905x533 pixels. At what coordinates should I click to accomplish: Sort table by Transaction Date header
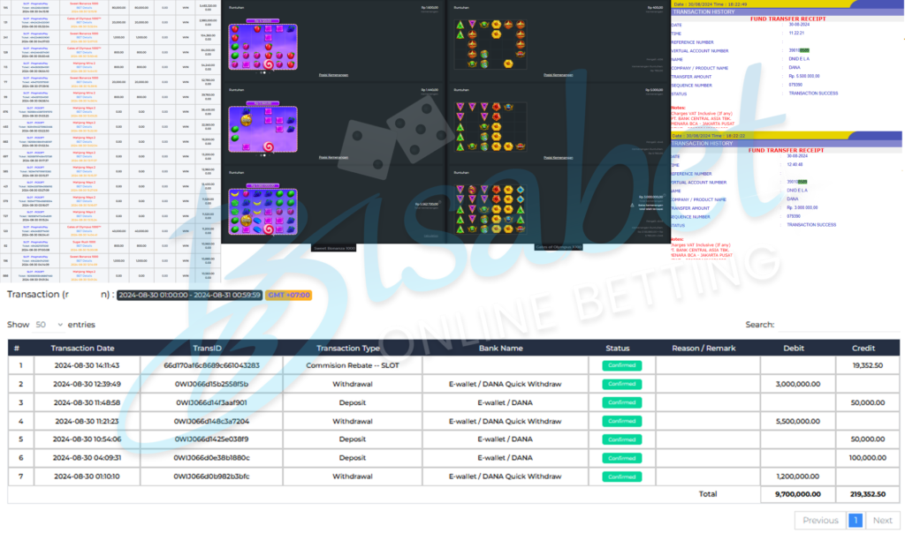pyautogui.click(x=82, y=348)
